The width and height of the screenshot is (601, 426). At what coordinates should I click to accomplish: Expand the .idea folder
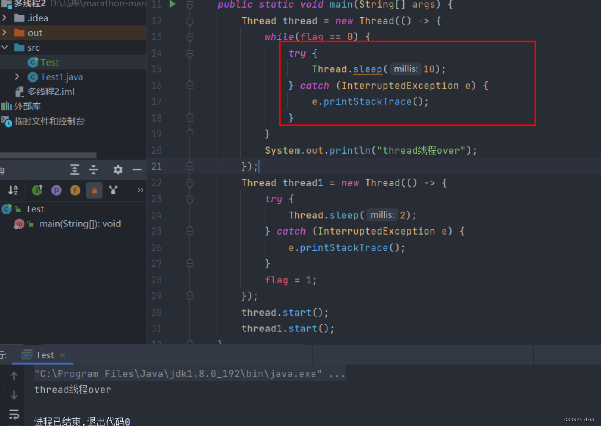coord(4,18)
